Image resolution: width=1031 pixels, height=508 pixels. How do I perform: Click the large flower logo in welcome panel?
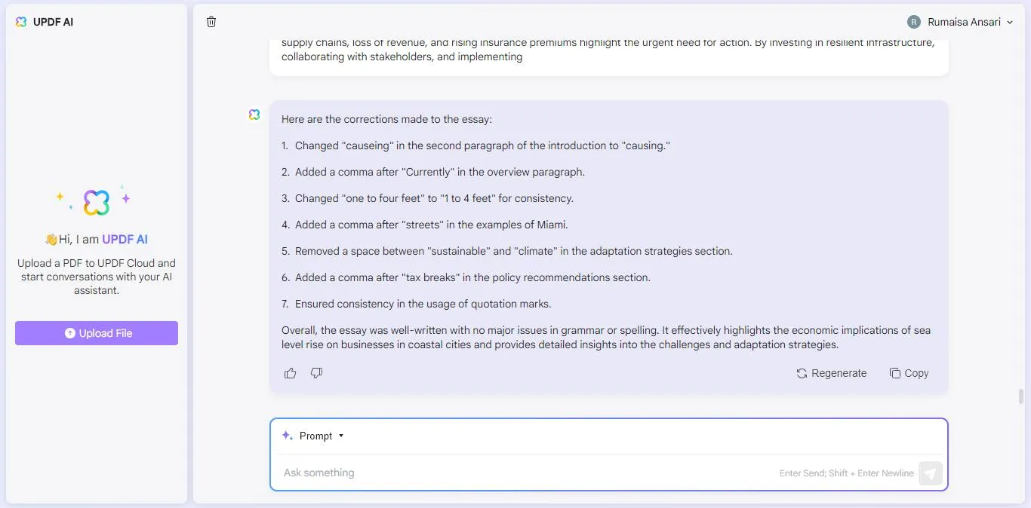click(x=97, y=202)
